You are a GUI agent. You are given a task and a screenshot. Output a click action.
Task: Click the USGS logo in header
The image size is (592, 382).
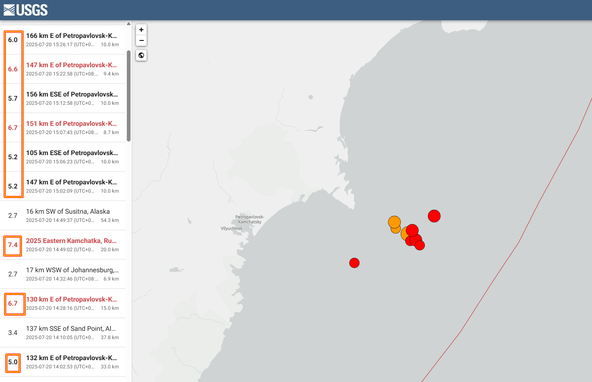pos(26,10)
